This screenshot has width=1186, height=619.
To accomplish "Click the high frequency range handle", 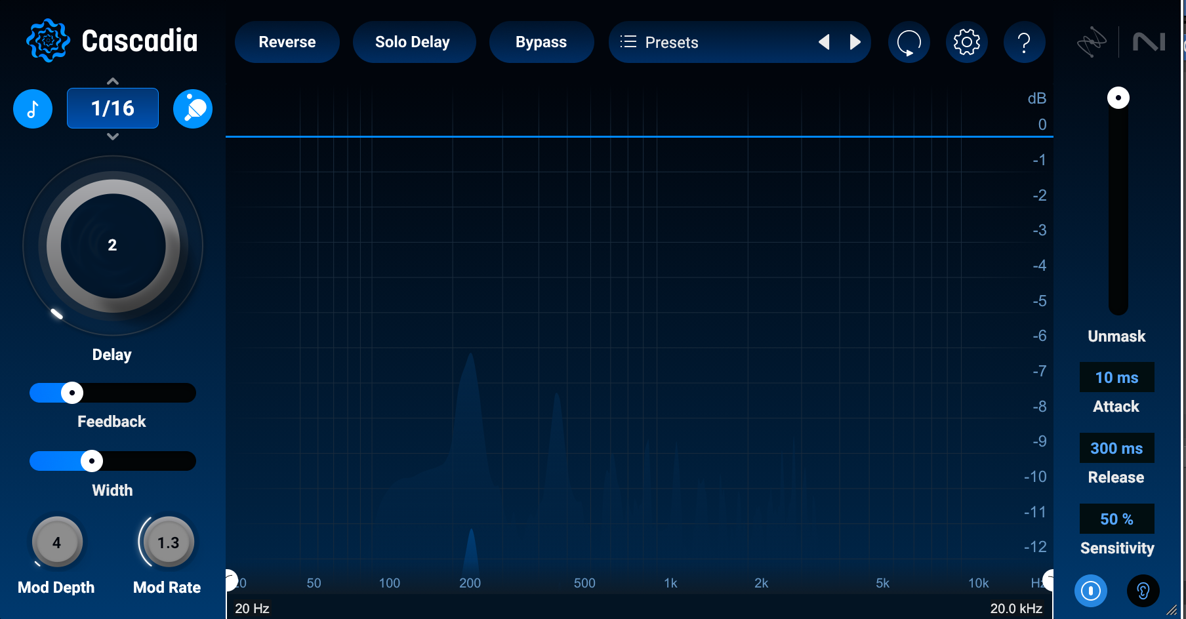I will click(1048, 580).
